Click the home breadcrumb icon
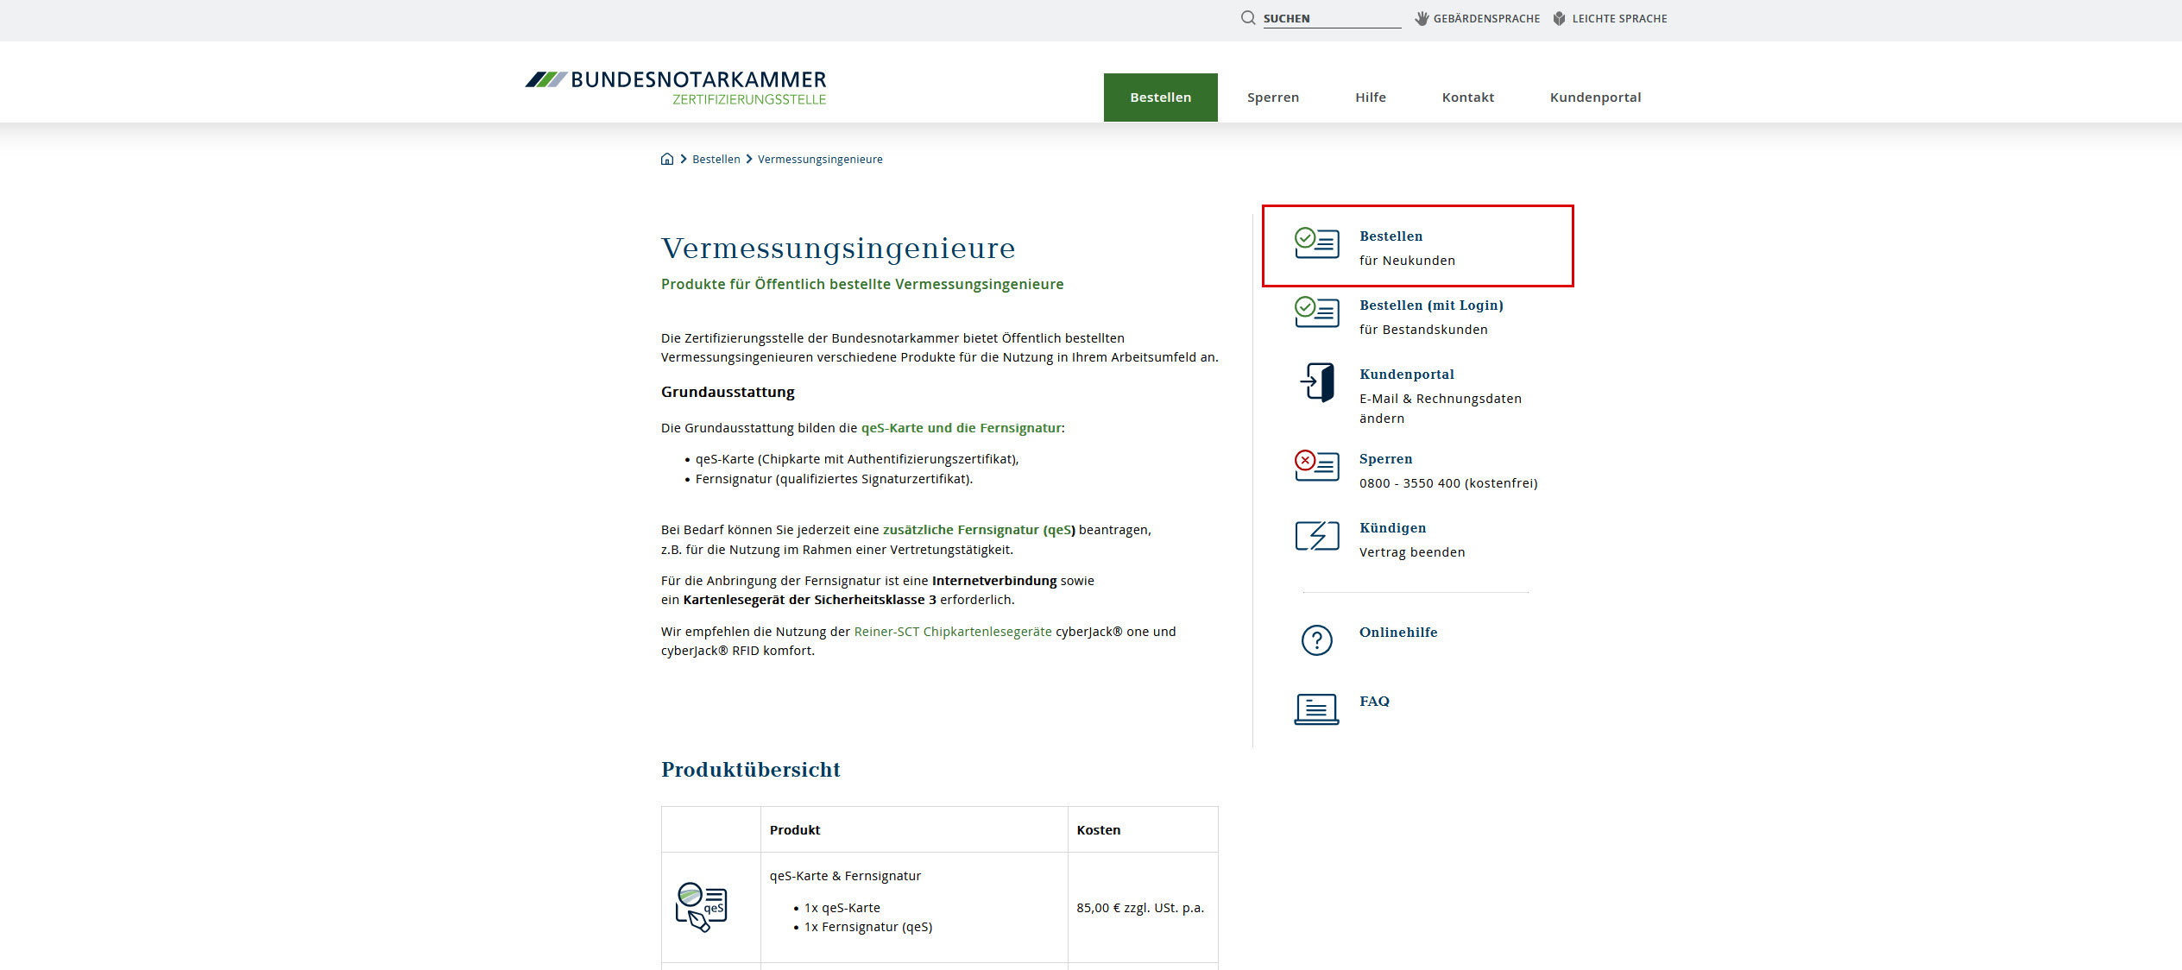 pos(667,159)
